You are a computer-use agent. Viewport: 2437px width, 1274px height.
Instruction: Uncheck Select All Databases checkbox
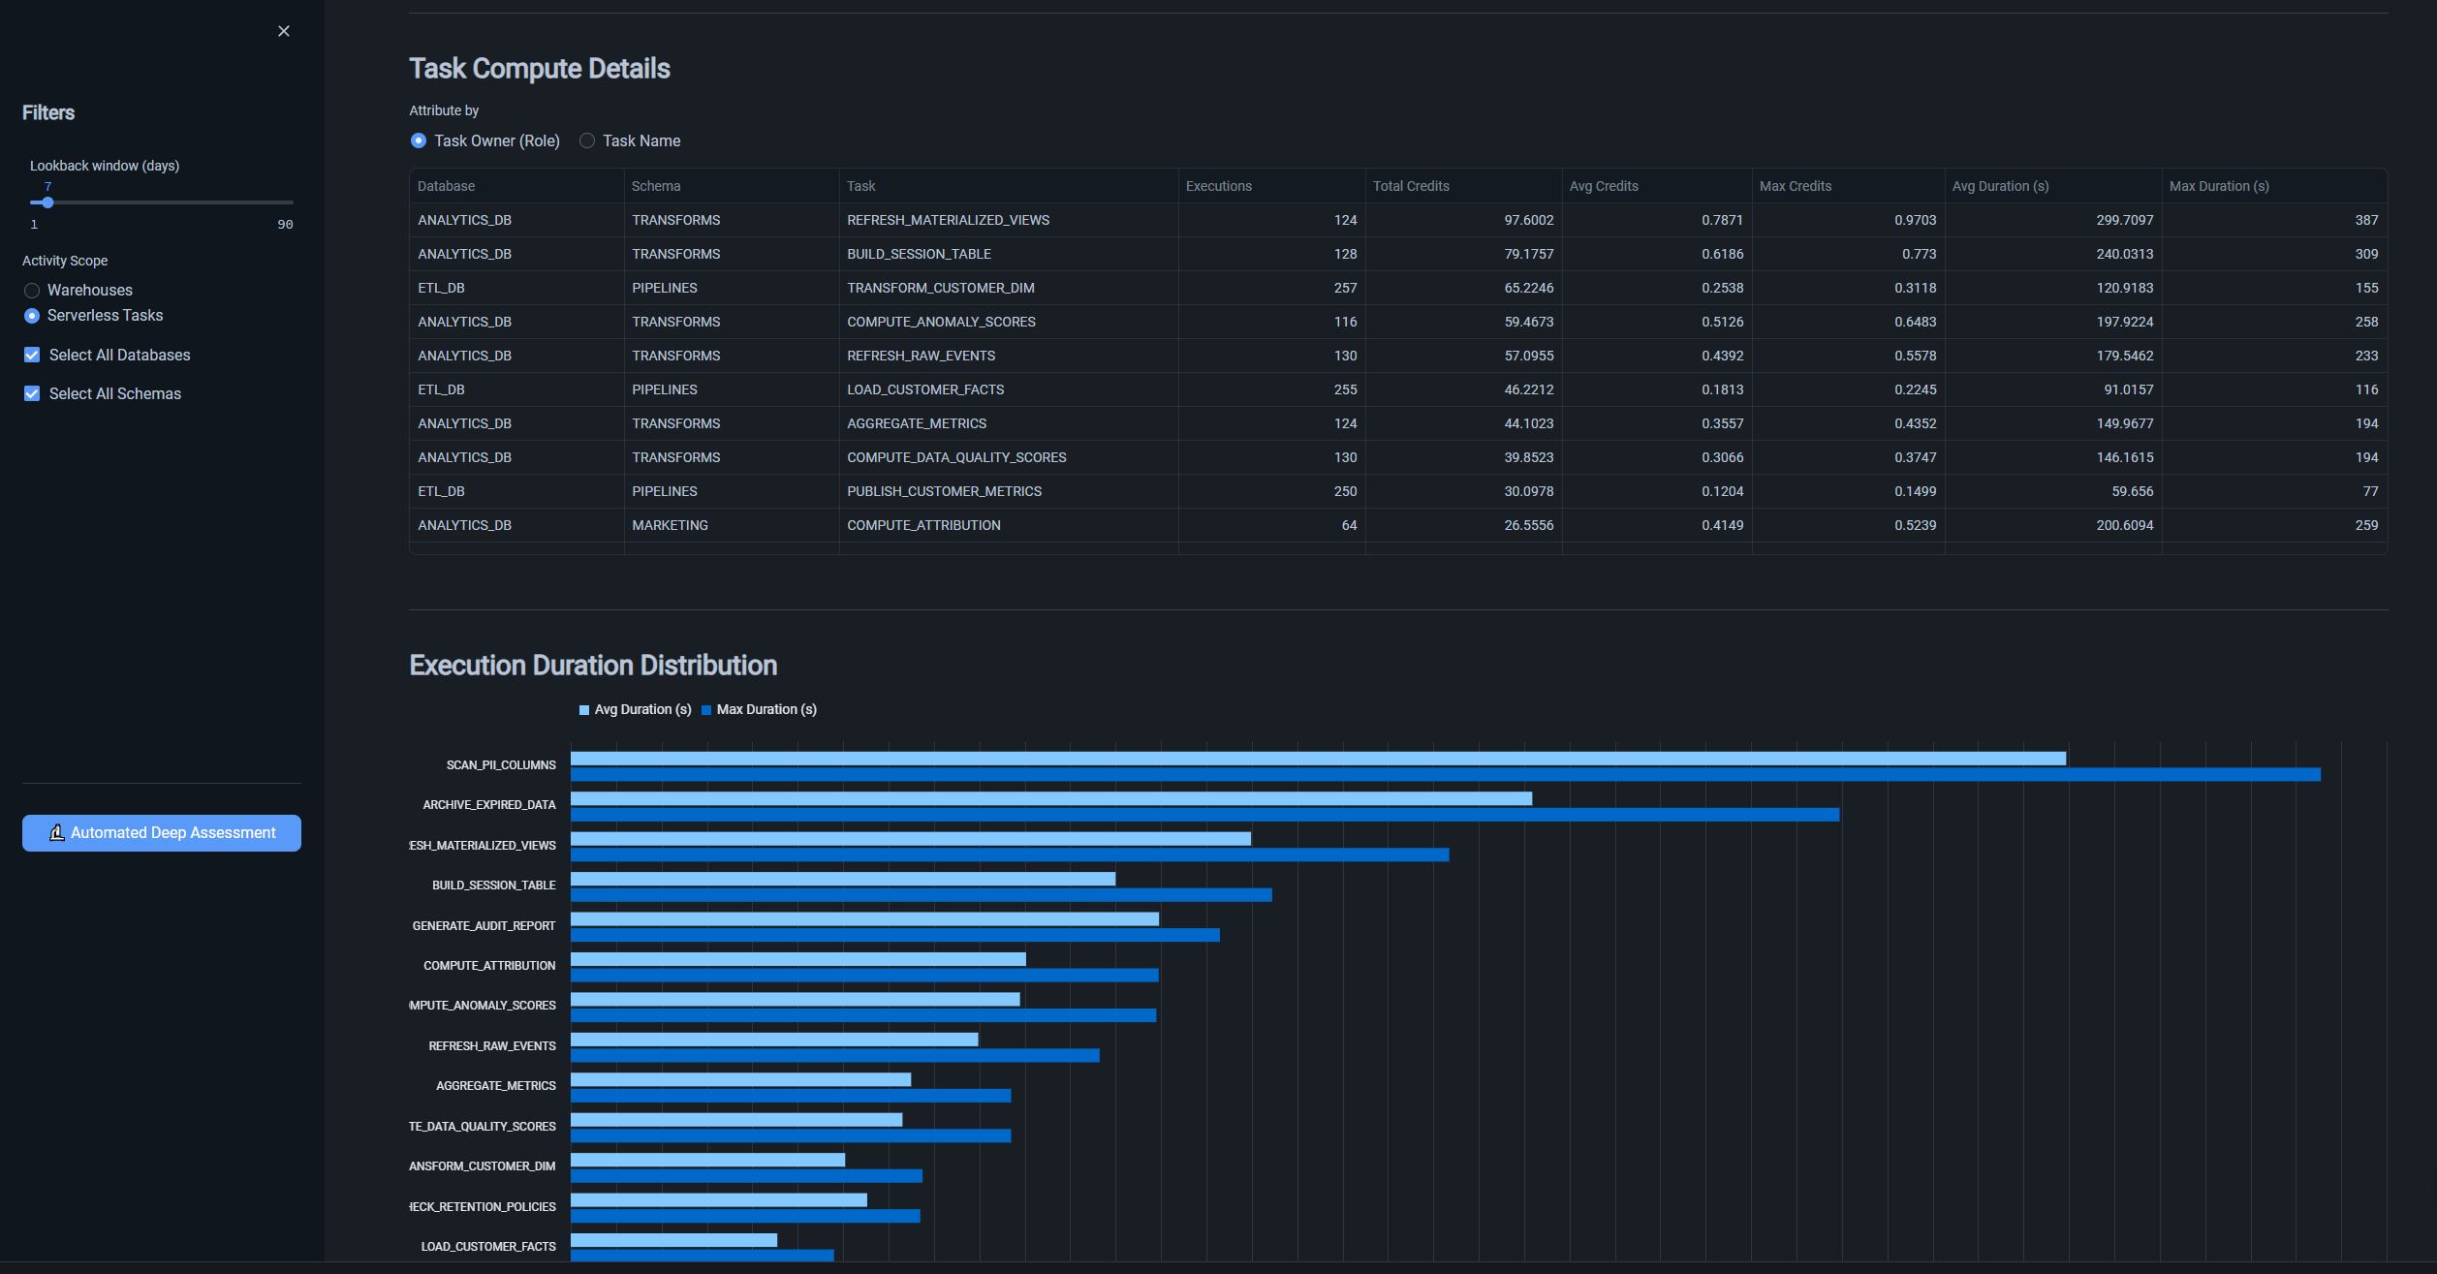coord(32,356)
